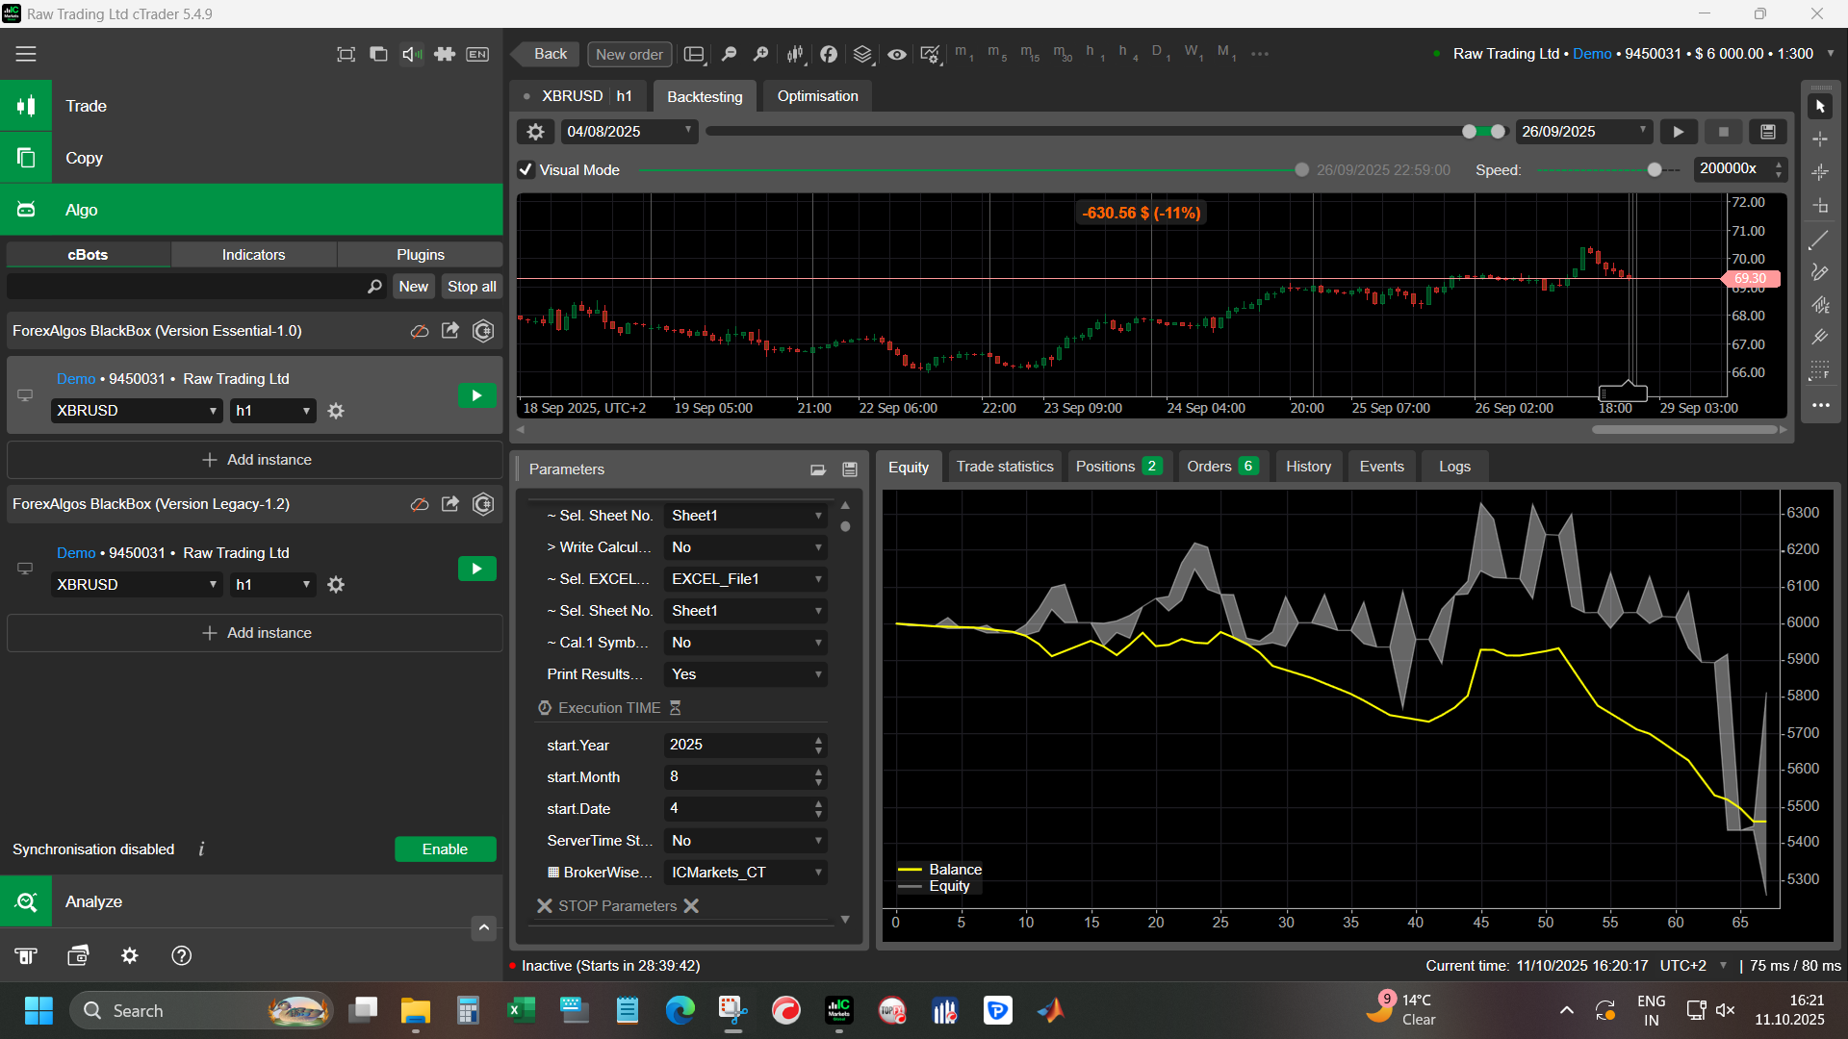The width and height of the screenshot is (1848, 1039).
Task: Adjust the backtesting Speed slider handle
Action: coord(1655,170)
